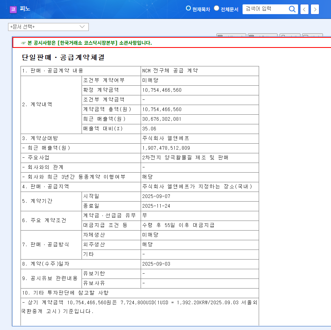The width and height of the screenshot is (331, 330).
Task: Click the 7,724,800USD exchange rate note
Action: pos(139,307)
